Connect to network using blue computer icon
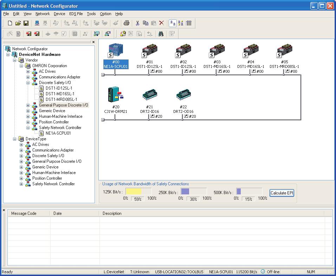The height and width of the screenshot is (276, 336). point(37,23)
